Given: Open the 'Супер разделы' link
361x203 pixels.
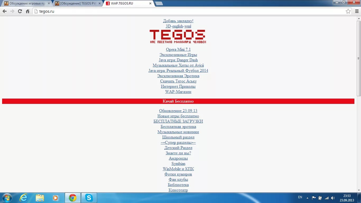Looking at the screenshot, I should [x=178, y=143].
